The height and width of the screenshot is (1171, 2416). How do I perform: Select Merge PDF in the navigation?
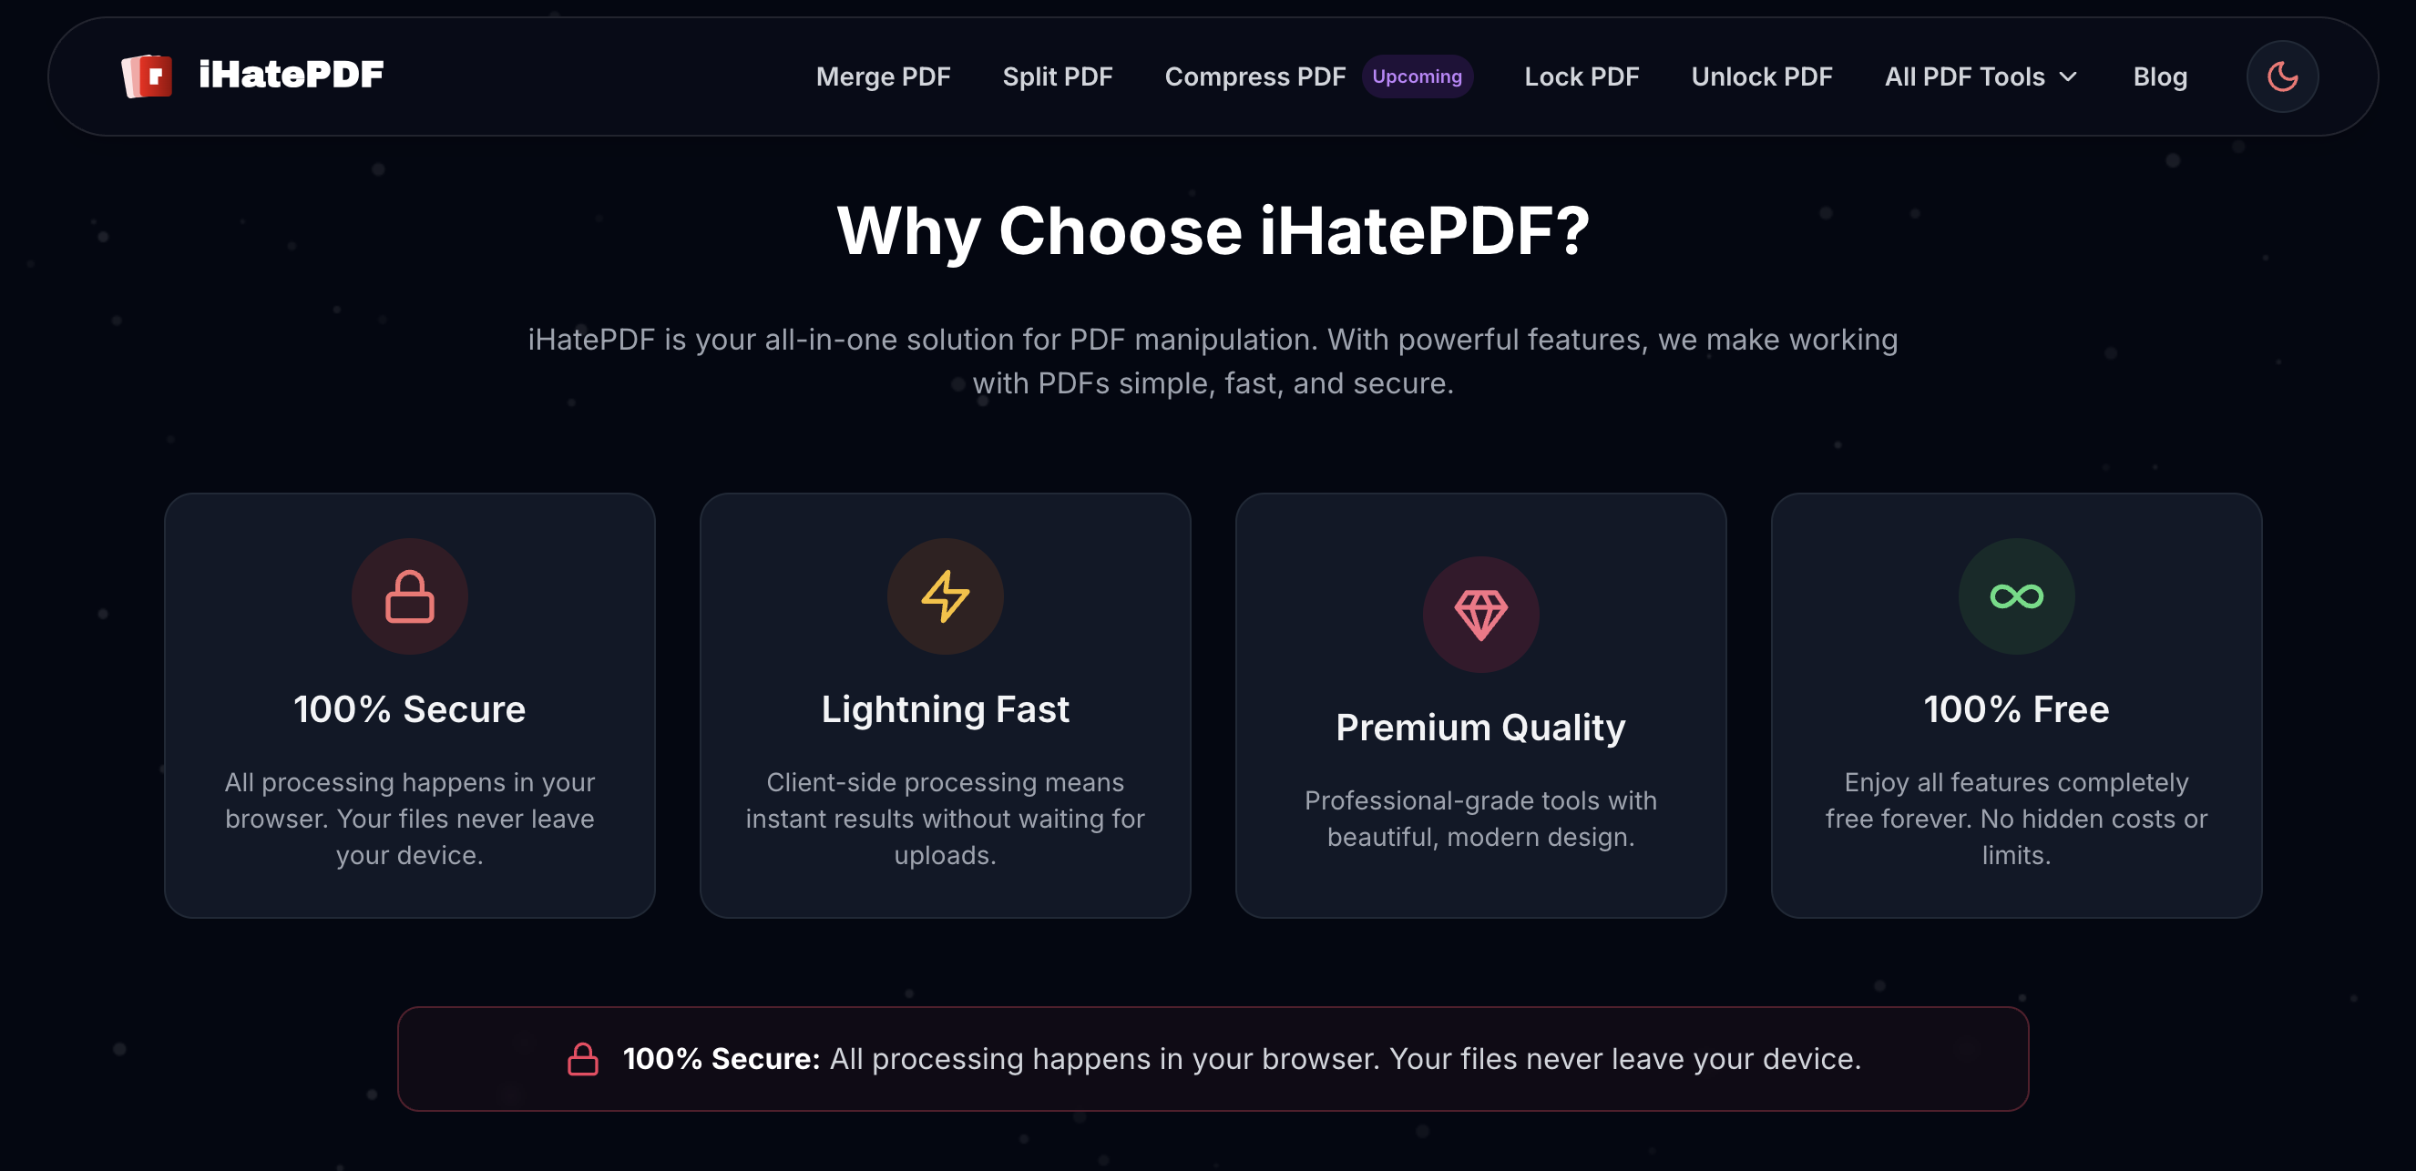[x=883, y=76]
